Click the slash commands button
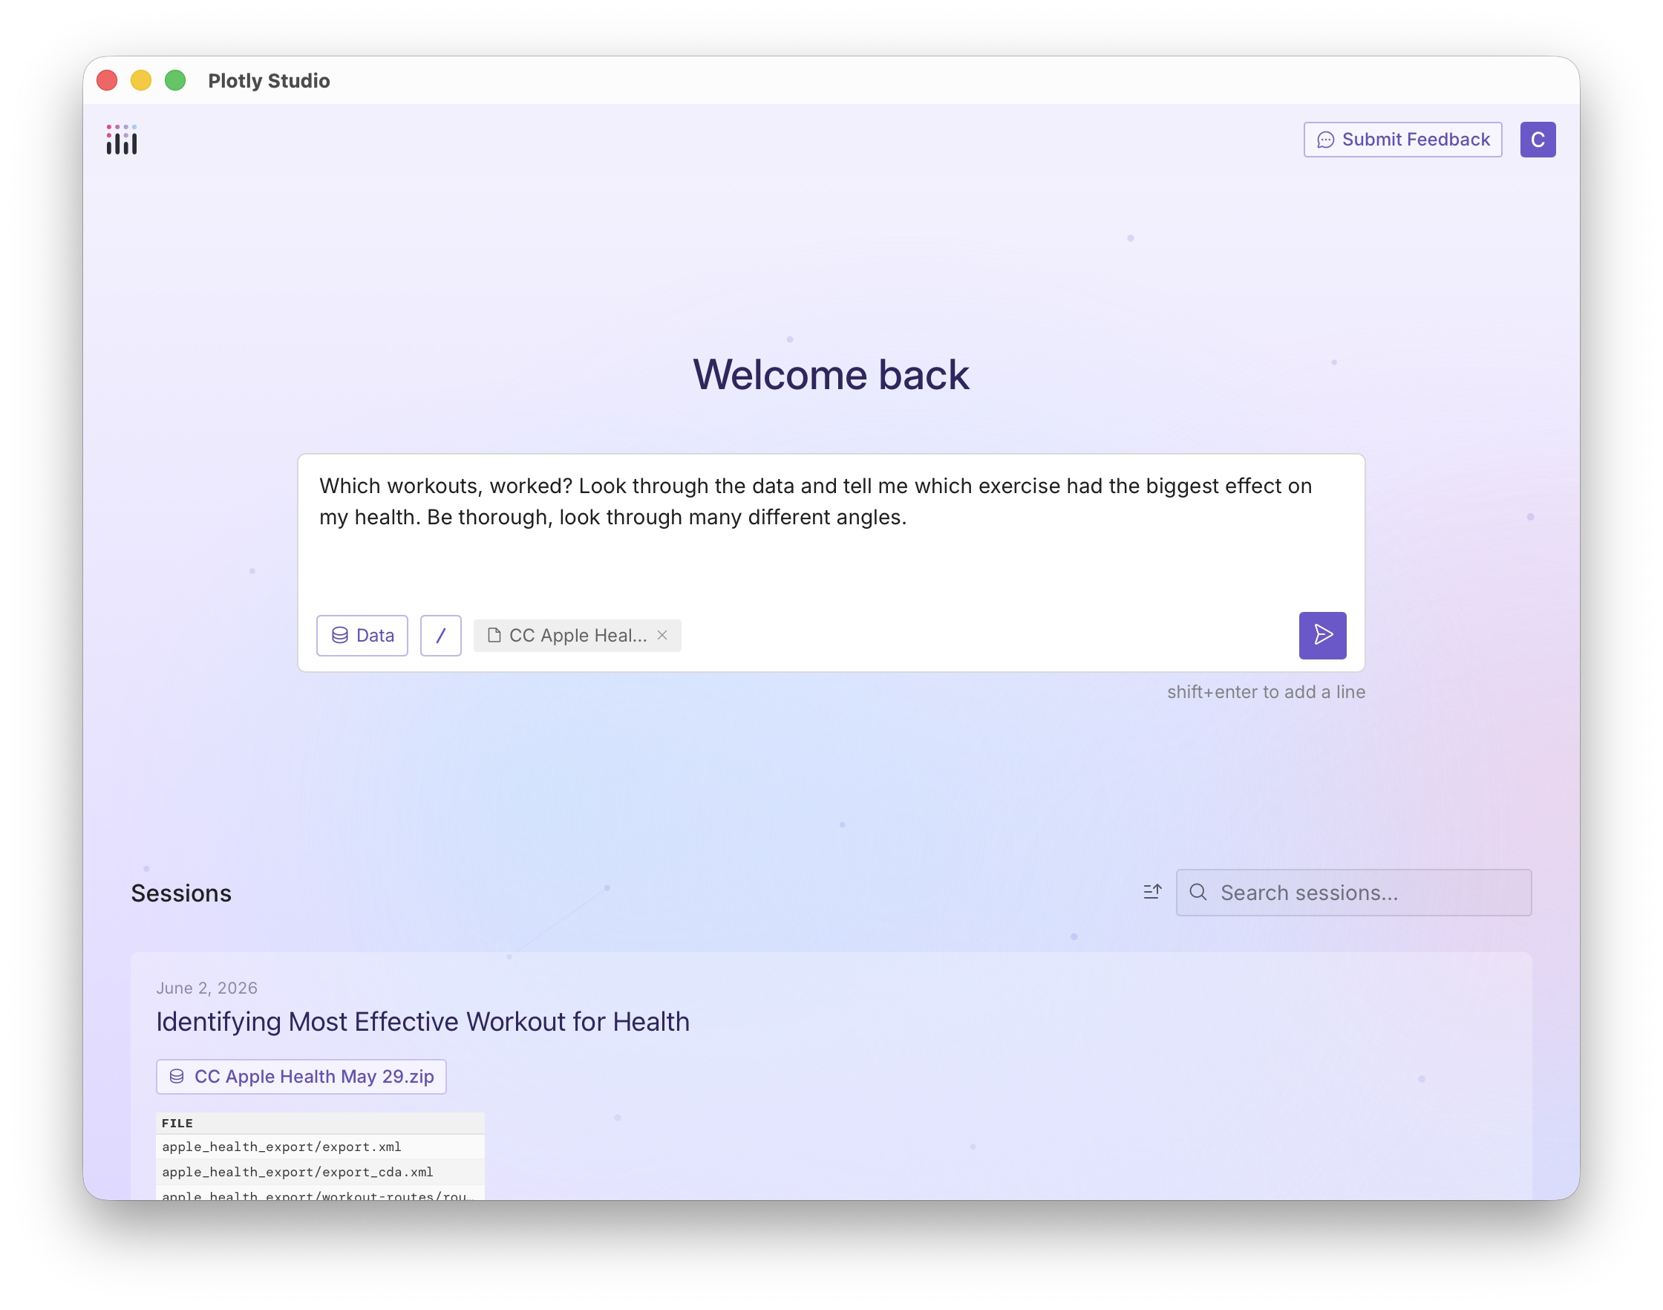1663x1310 pixels. coord(441,635)
